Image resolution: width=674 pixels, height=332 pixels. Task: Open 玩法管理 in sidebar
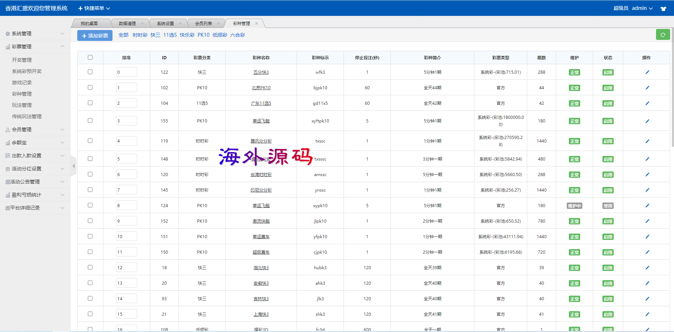pyautogui.click(x=22, y=105)
